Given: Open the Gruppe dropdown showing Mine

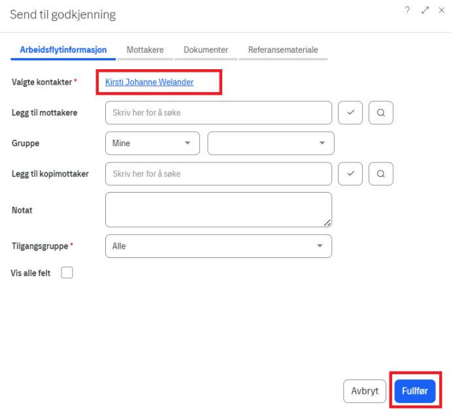Looking at the screenshot, I should pyautogui.click(x=152, y=143).
